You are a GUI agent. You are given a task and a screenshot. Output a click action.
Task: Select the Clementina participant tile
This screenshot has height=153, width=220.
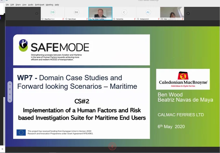pos(124,14)
